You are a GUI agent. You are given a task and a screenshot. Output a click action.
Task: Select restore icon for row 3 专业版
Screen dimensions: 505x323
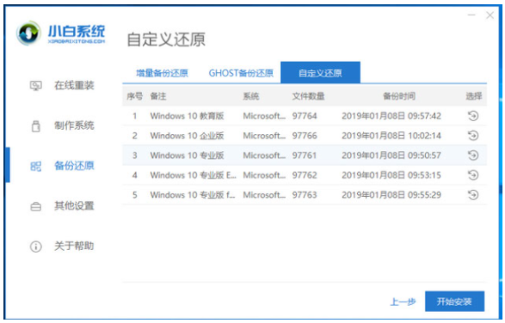(x=473, y=155)
